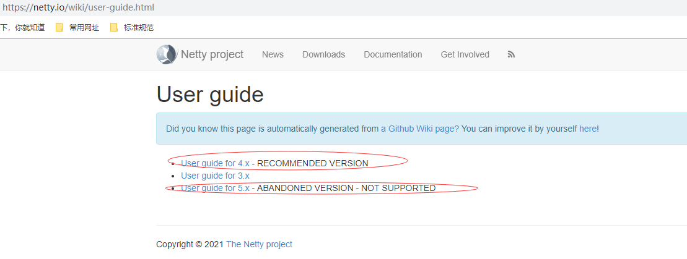
Task: Click the Netty project logo icon
Action: [x=167, y=54]
